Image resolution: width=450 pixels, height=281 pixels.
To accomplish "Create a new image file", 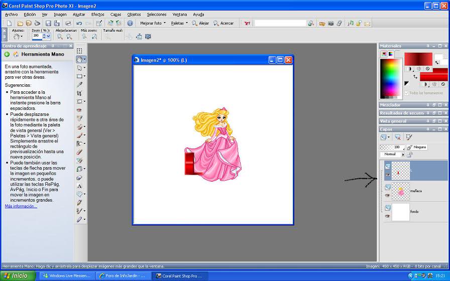I will 10,23.
